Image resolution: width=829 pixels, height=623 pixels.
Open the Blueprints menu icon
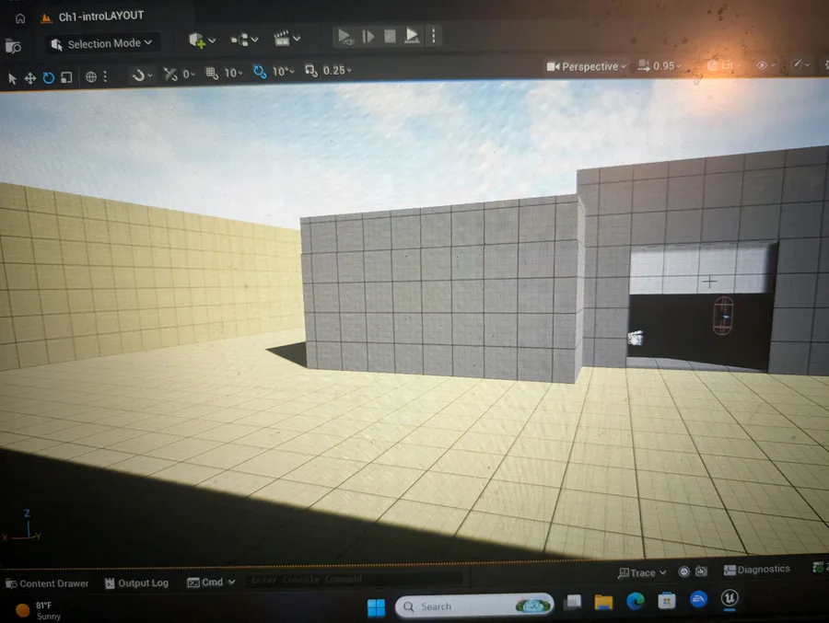[x=244, y=40]
